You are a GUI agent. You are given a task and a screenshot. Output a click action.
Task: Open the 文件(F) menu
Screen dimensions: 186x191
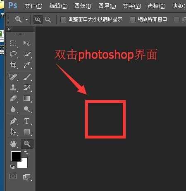click(x=33, y=6)
